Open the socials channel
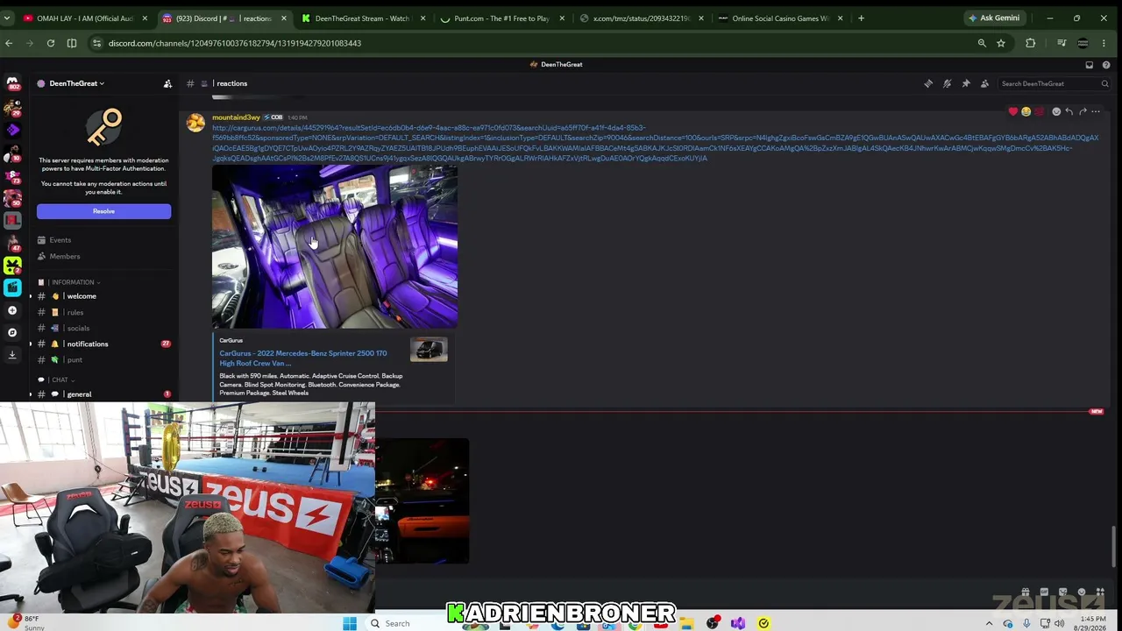 pos(103,328)
